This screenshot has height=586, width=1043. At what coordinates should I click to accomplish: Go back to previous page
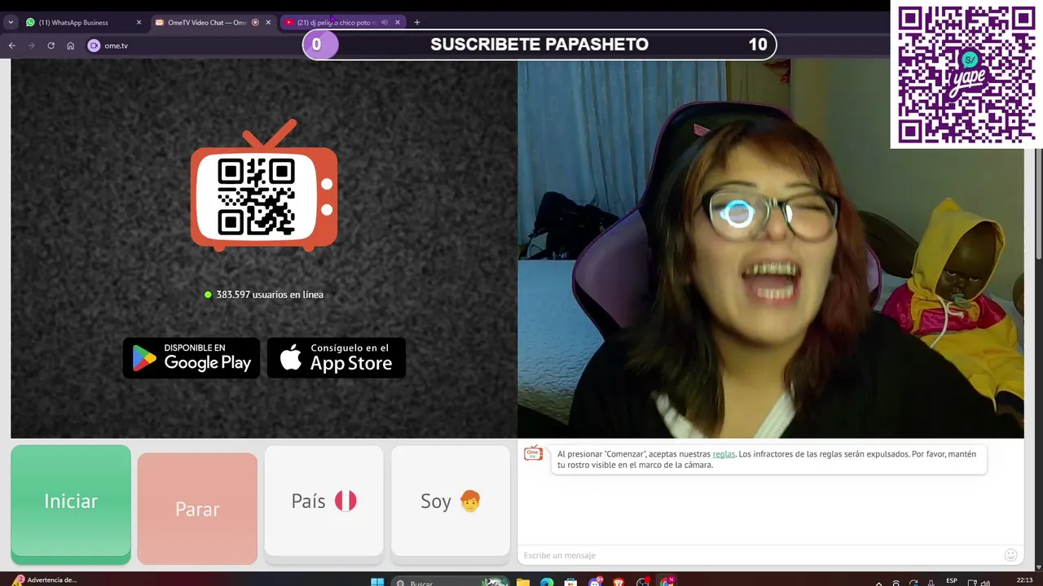tap(12, 46)
